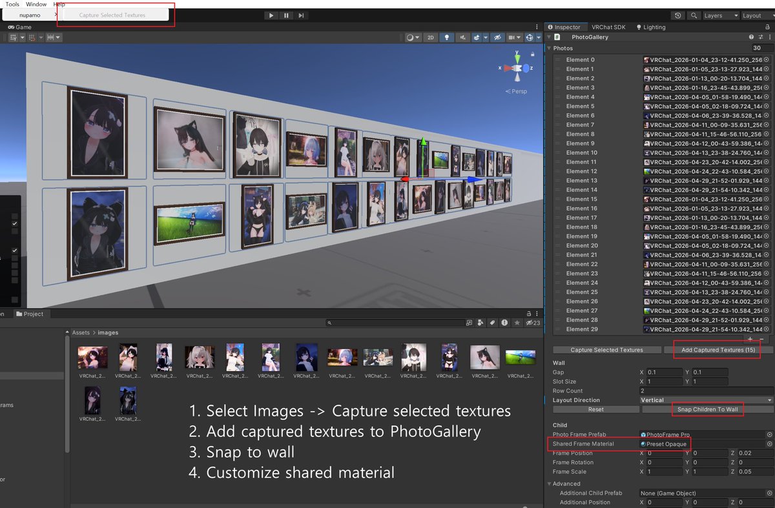Image resolution: width=775 pixels, height=508 pixels.
Task: Click the Reset button
Action: tap(596, 409)
